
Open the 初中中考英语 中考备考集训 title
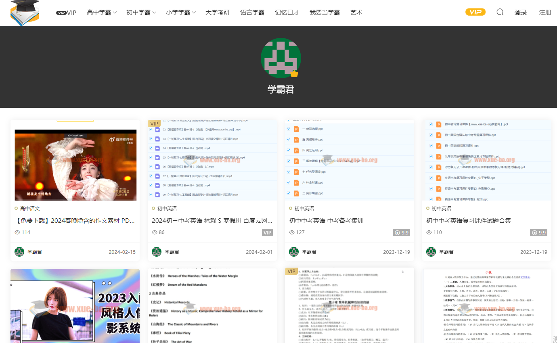point(326,221)
